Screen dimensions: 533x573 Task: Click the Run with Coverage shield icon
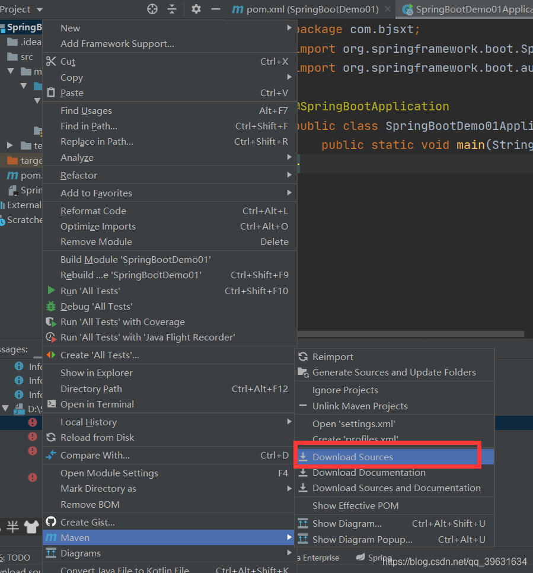51,322
